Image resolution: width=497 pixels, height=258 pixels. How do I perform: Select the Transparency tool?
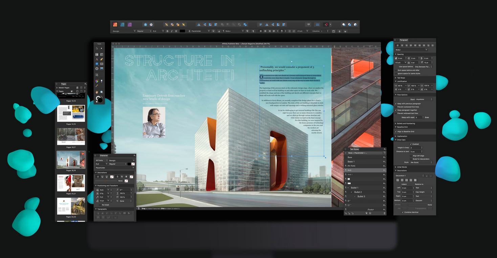tap(102, 81)
